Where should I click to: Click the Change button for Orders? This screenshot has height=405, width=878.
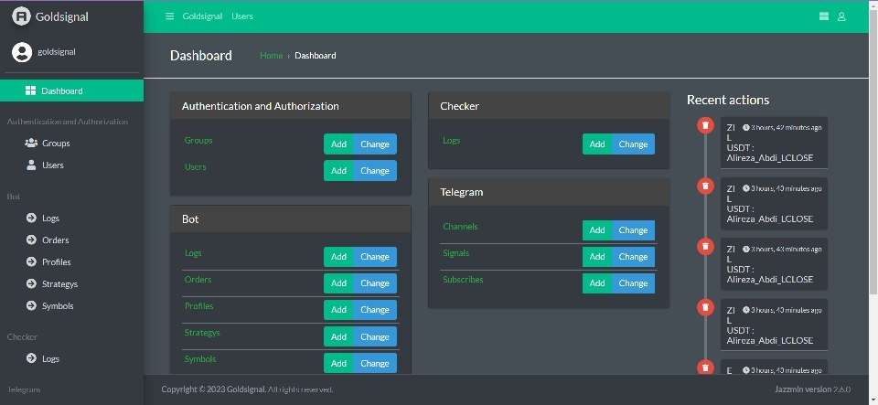(375, 283)
